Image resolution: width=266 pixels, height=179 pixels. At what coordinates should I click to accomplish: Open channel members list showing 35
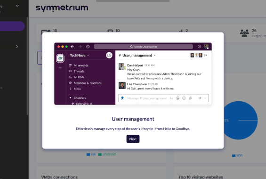tap(199, 55)
